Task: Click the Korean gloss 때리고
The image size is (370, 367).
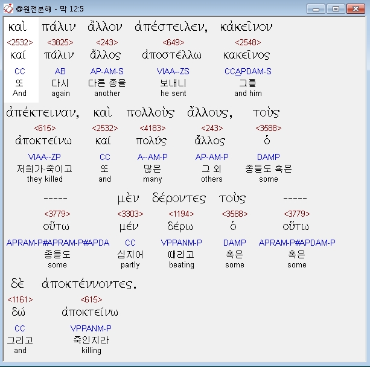Action: click(181, 254)
